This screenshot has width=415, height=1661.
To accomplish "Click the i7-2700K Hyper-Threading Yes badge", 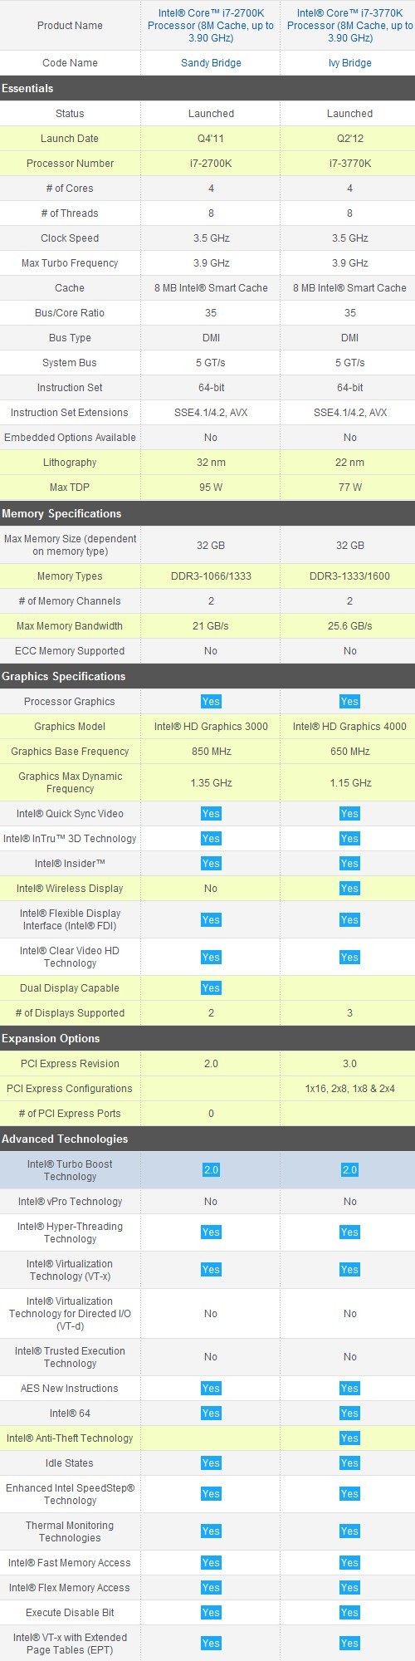I will tap(211, 1232).
